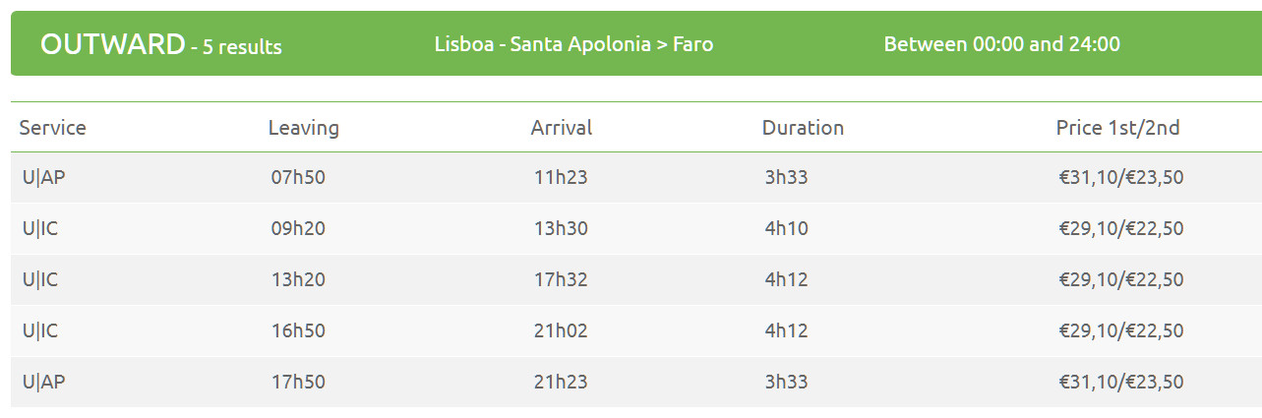Click the 11h23 arrival time
The image size is (1262, 418).
(561, 178)
